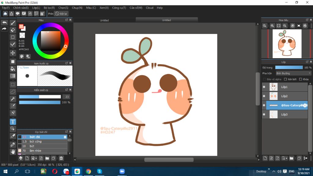313x176 pixels.
Task: Choose the Lasso selection tool
Action: coord(13,92)
